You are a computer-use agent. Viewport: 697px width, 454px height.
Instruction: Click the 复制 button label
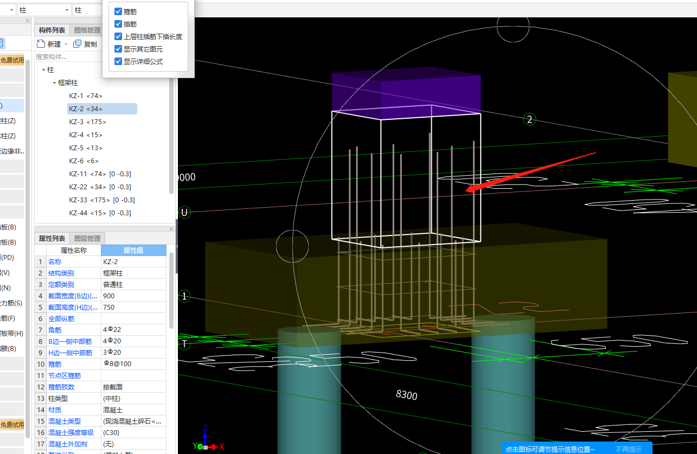91,44
